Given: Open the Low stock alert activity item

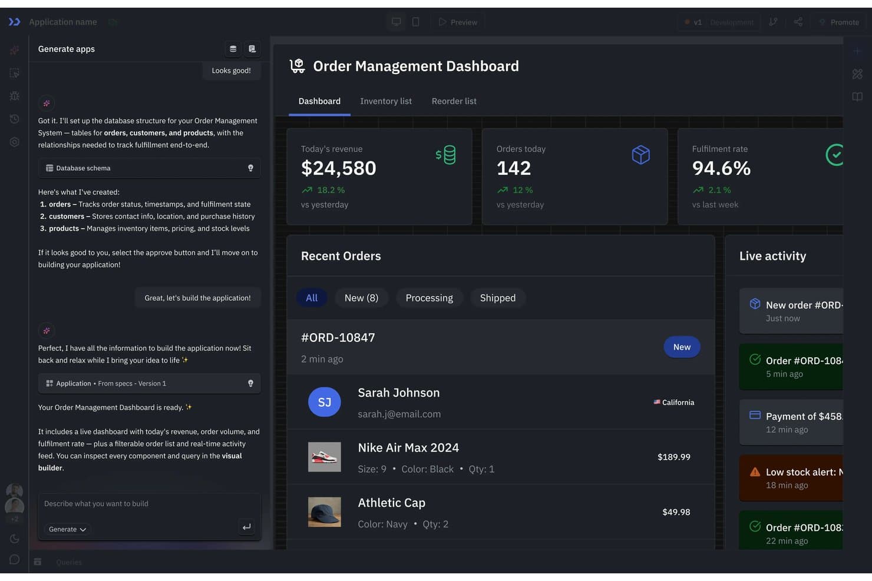Looking at the screenshot, I should tap(791, 478).
